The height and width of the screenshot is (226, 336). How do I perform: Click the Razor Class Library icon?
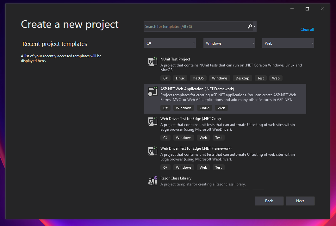pyautogui.click(x=152, y=181)
